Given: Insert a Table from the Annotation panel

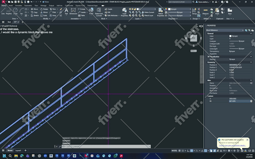Looking at the screenshot, I should click(81, 15).
